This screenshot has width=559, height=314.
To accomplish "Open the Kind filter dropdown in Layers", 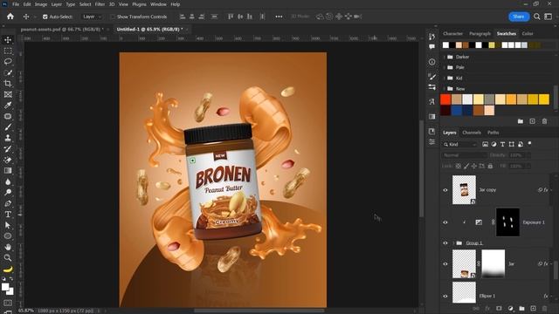I will [460, 144].
